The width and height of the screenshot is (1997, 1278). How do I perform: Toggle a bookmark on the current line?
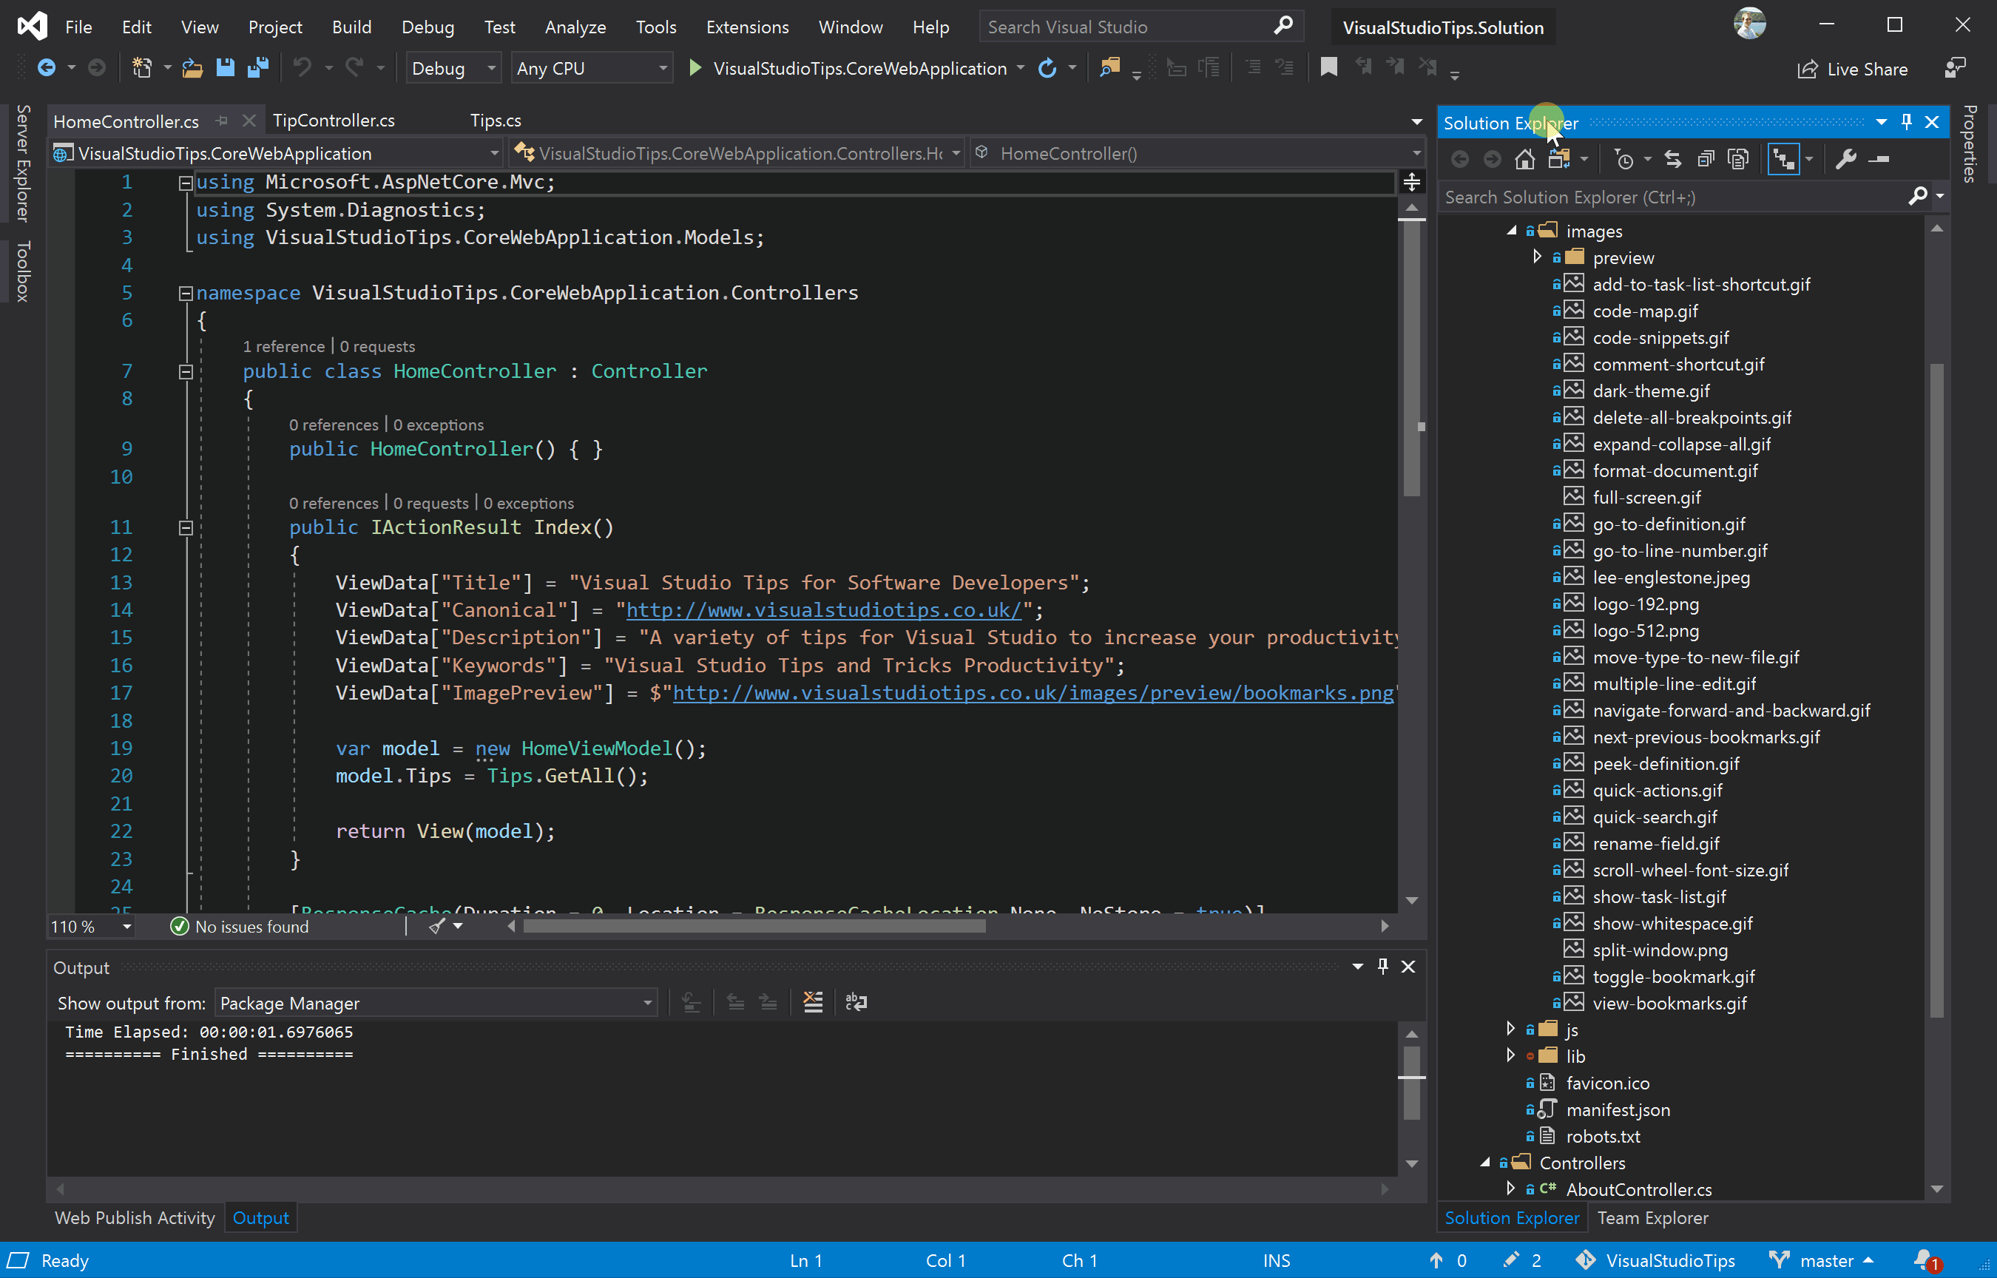click(1328, 68)
